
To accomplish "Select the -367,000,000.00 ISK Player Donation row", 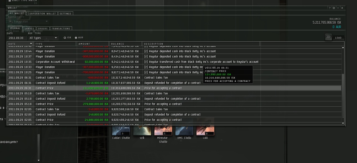I will click(174, 67).
